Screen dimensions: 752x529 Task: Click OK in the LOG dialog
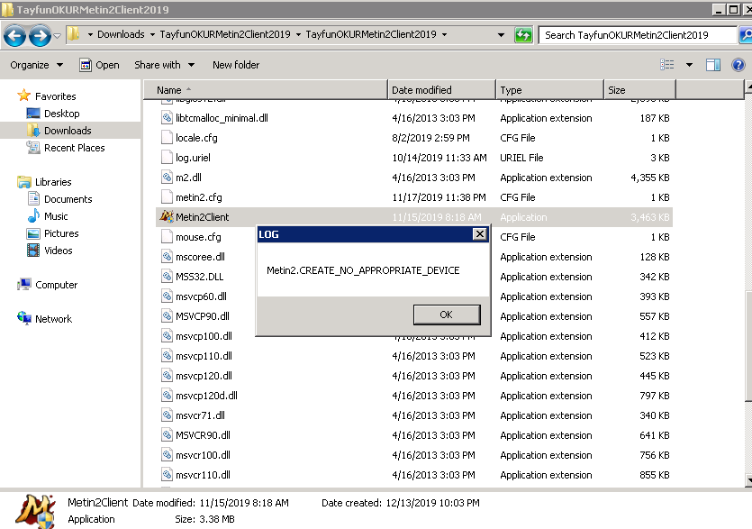[447, 315]
